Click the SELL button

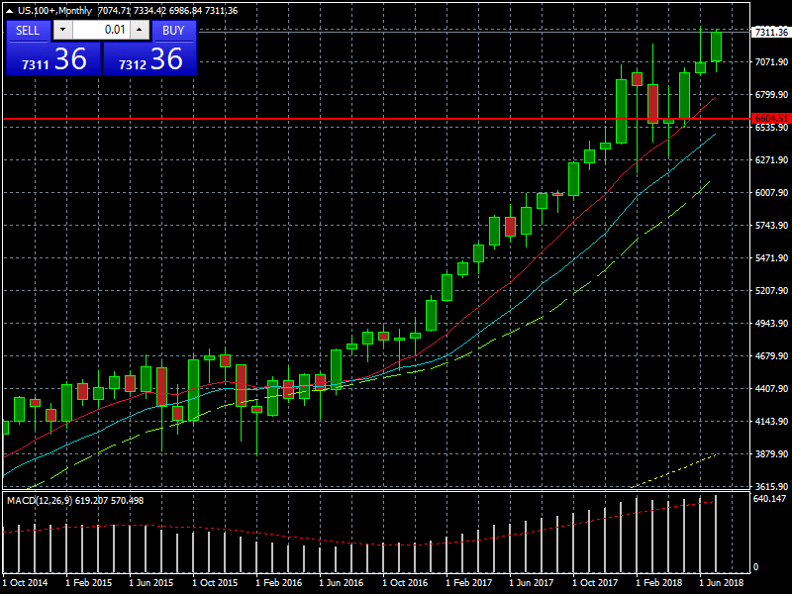(28, 31)
